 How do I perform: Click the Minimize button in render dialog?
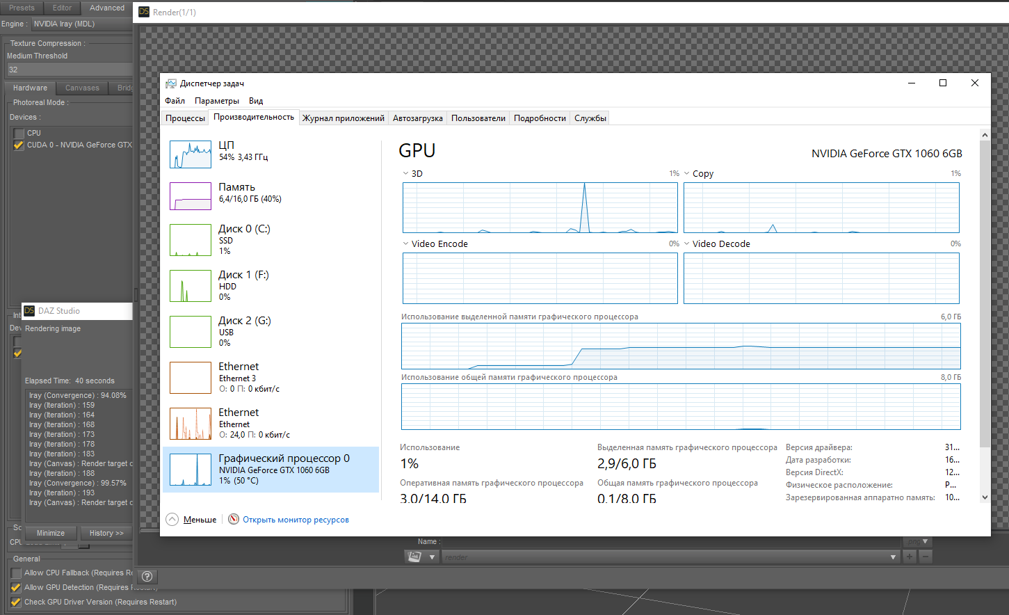[51, 533]
